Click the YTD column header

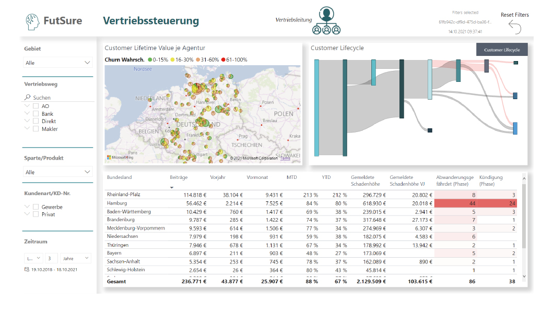[326, 177]
